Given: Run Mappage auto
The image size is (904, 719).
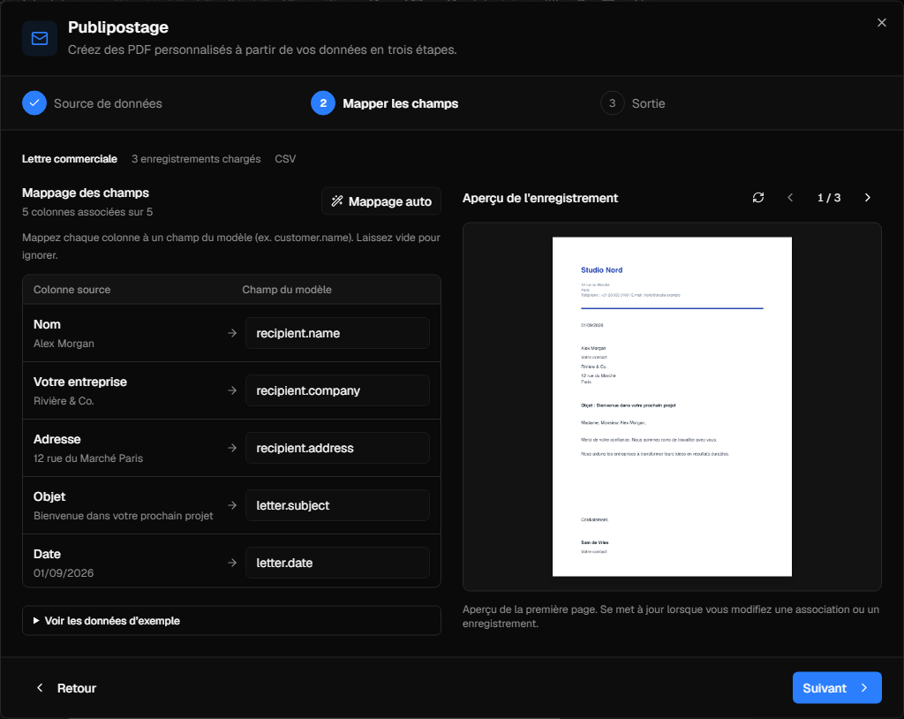Looking at the screenshot, I should 381,201.
